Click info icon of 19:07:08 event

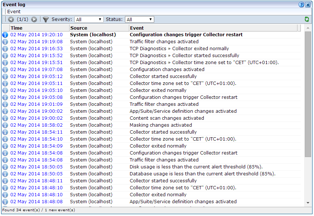tap(5, 70)
